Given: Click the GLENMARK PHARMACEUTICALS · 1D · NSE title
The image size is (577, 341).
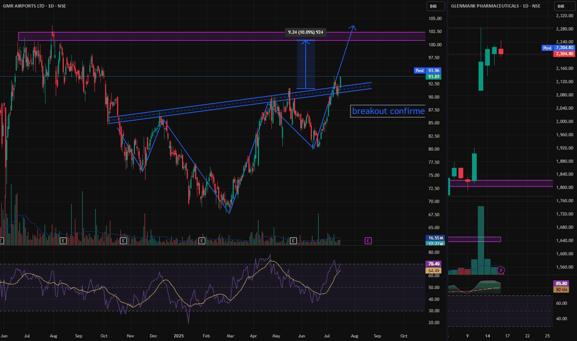Looking at the screenshot, I should tap(496, 6).
